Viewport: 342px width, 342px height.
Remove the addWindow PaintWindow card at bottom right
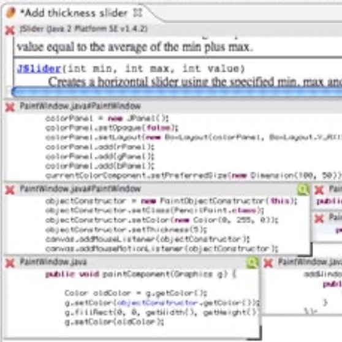268,263
